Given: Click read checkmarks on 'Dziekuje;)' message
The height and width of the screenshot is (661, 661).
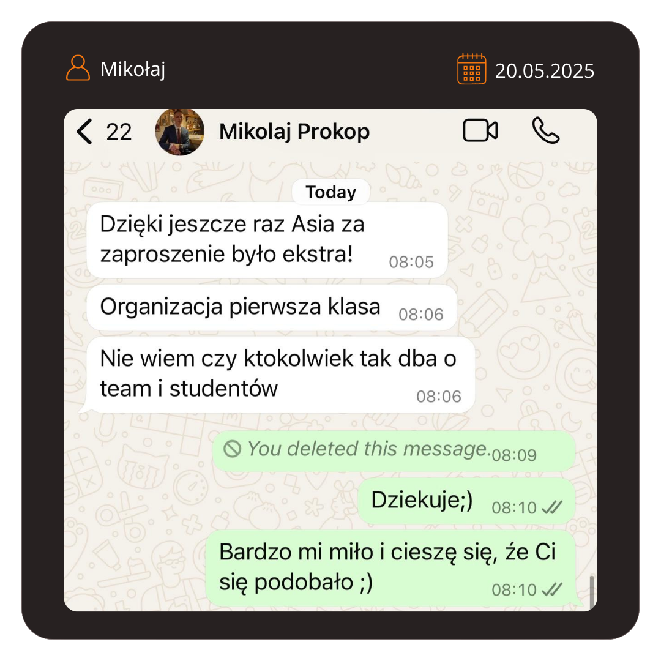Looking at the screenshot, I should pyautogui.click(x=552, y=507).
